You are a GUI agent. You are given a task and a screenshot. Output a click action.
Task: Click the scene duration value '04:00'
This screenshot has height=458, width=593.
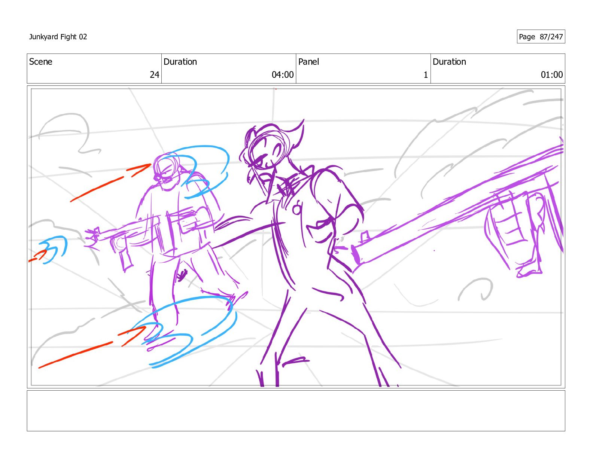pos(283,75)
